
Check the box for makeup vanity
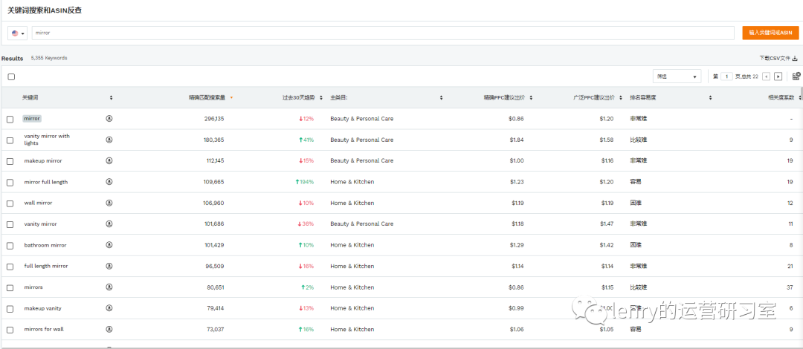[10, 309]
